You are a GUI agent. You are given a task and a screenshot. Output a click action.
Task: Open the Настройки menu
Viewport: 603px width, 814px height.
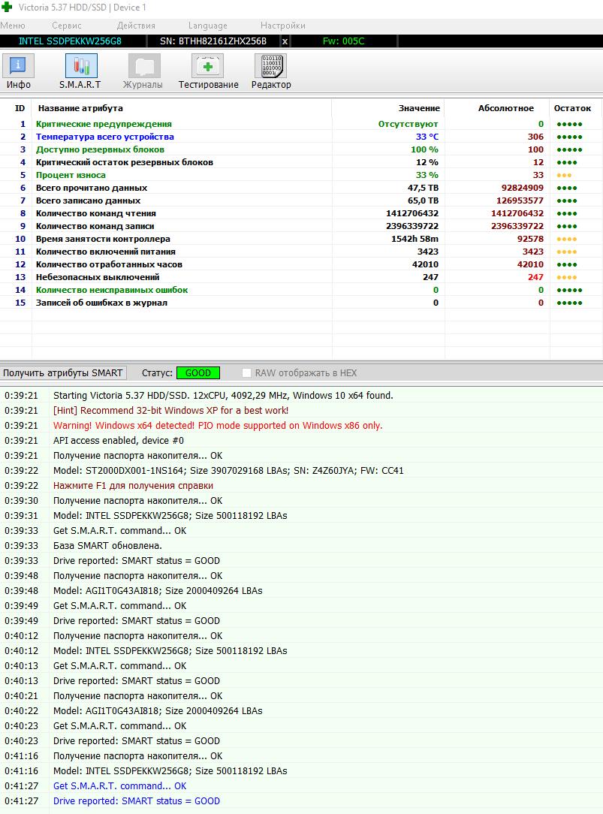(283, 26)
